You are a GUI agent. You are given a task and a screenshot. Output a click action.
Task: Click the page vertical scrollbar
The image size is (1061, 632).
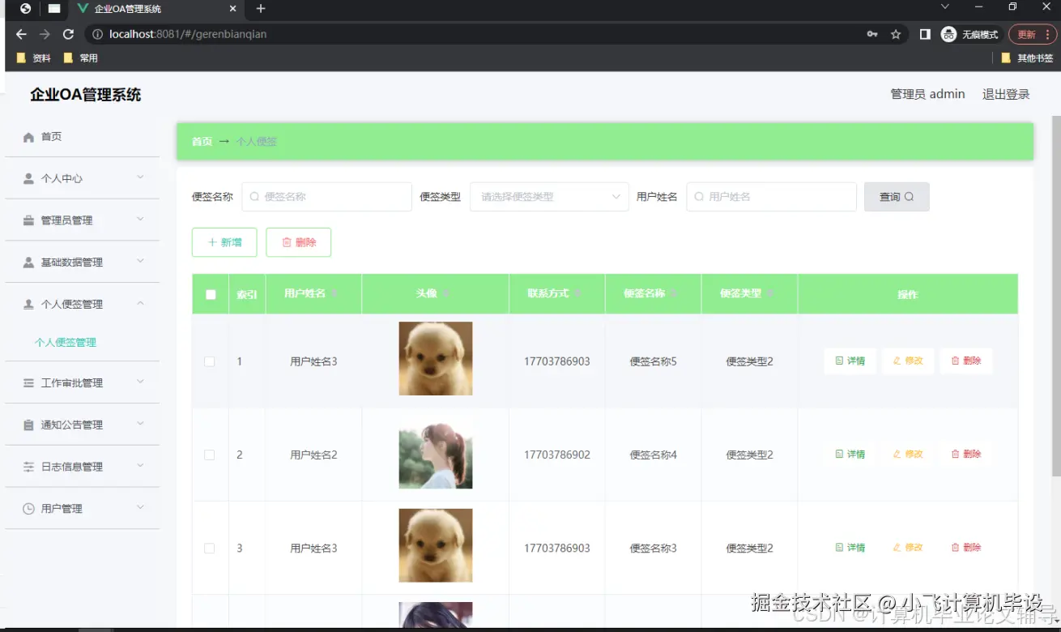pyautogui.click(x=1056, y=296)
